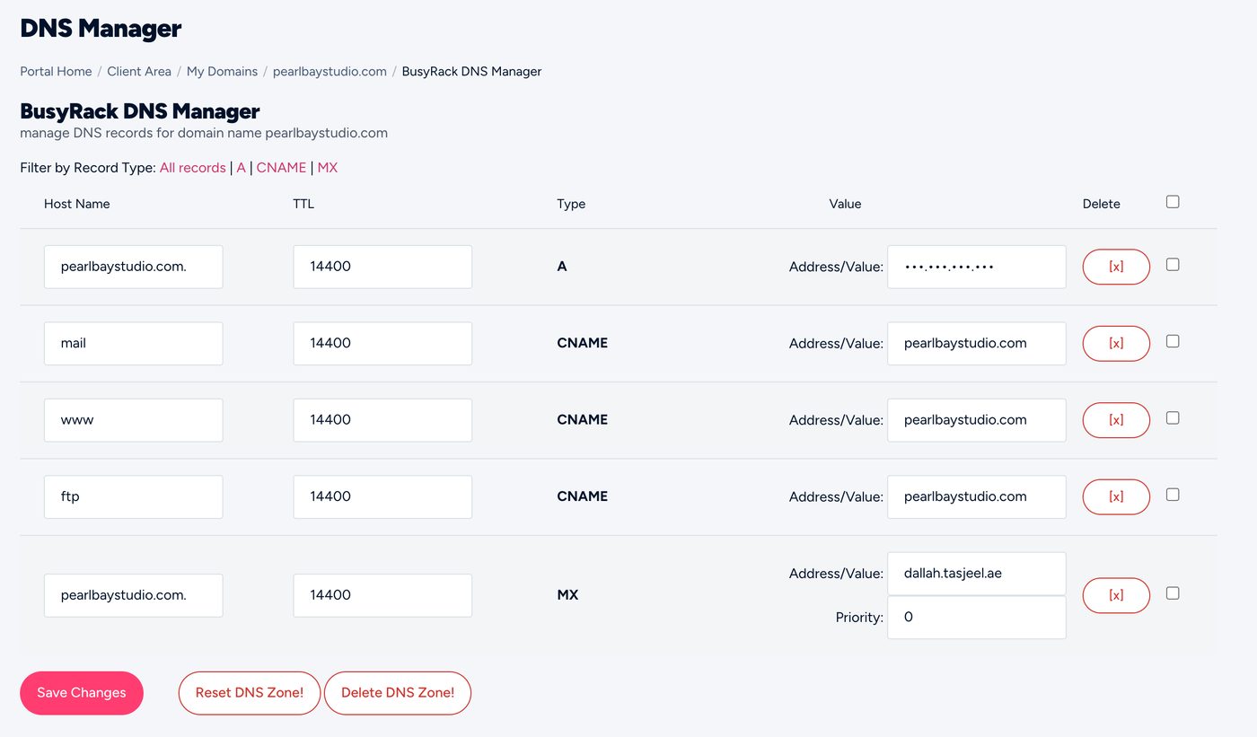This screenshot has width=1257, height=737.
Task: Save Changes to the DNS records
Action: [x=82, y=693]
